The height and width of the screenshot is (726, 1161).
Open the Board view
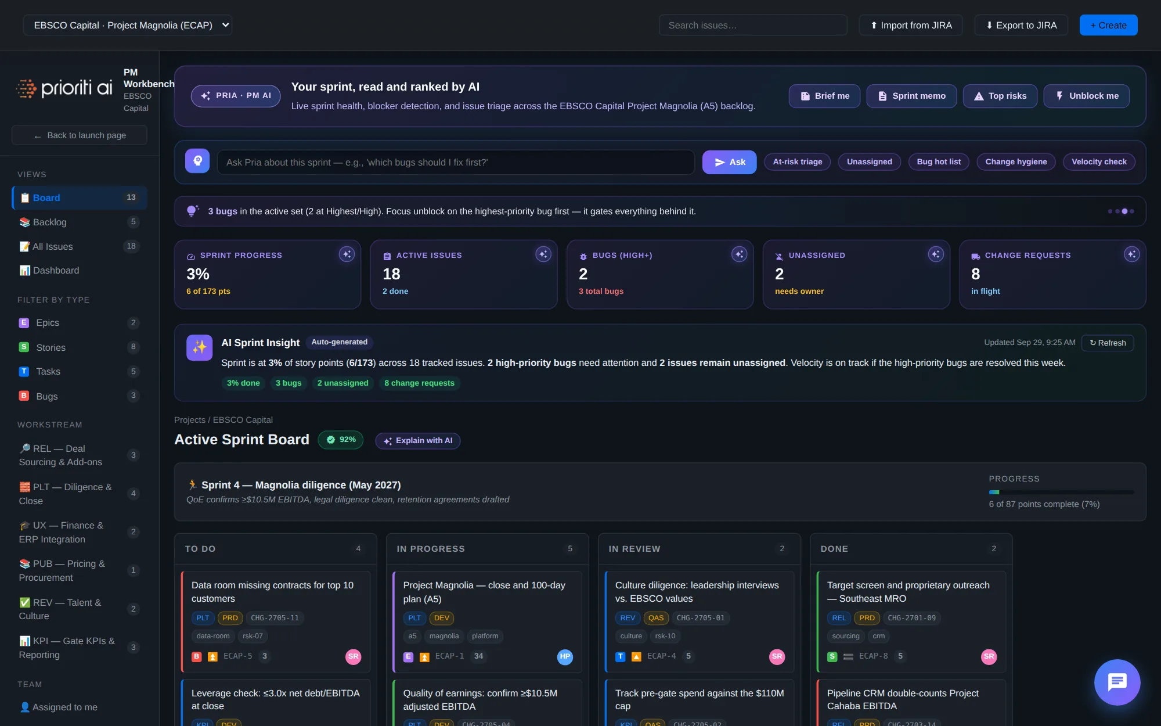pyautogui.click(x=80, y=197)
